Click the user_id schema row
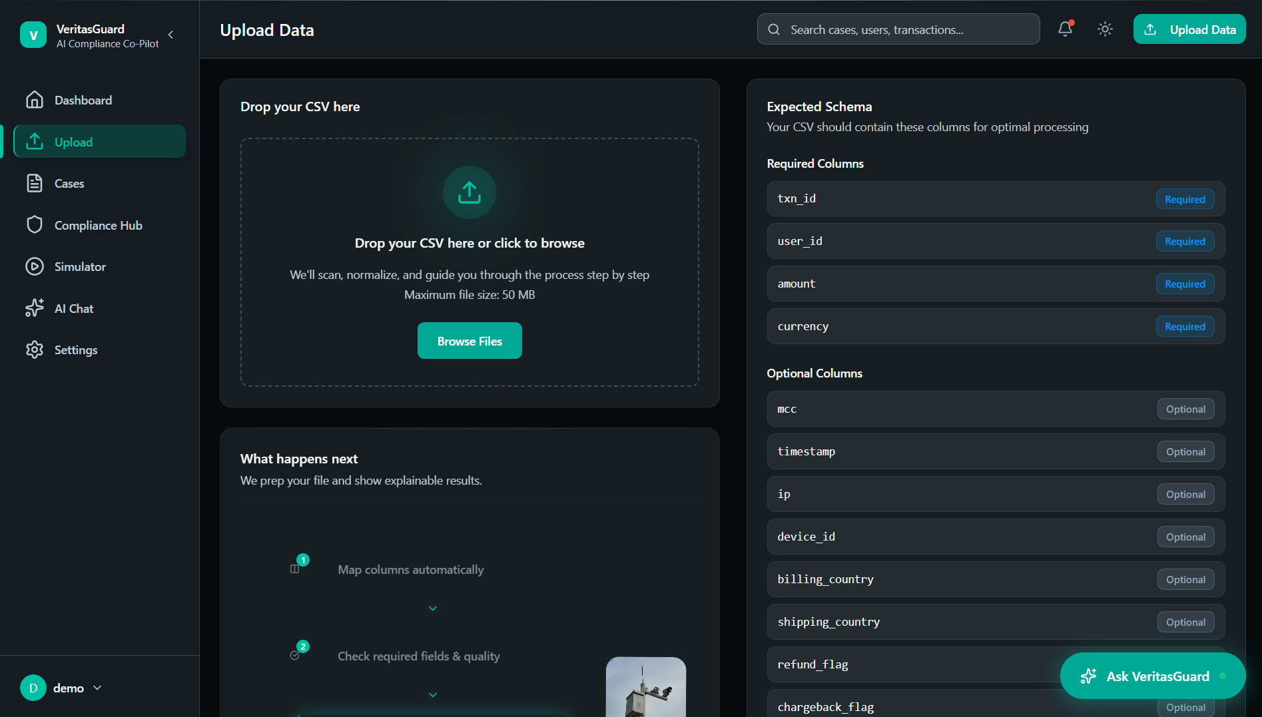Image resolution: width=1262 pixels, height=717 pixels. coord(996,241)
